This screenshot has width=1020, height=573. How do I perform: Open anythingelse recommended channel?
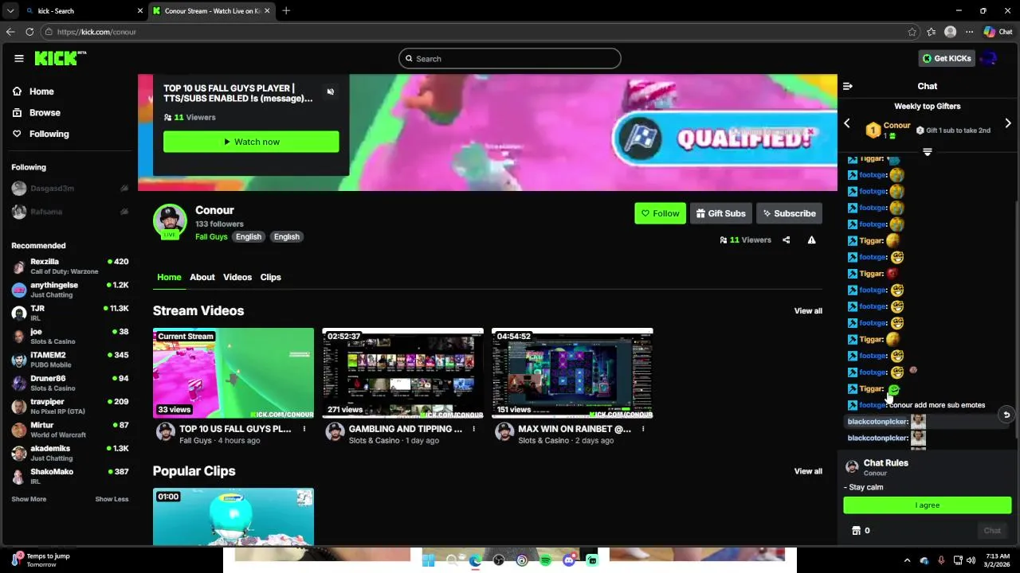[70, 290]
